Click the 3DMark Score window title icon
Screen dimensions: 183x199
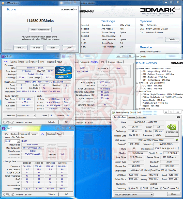pyautogui.click(x=3, y=3)
